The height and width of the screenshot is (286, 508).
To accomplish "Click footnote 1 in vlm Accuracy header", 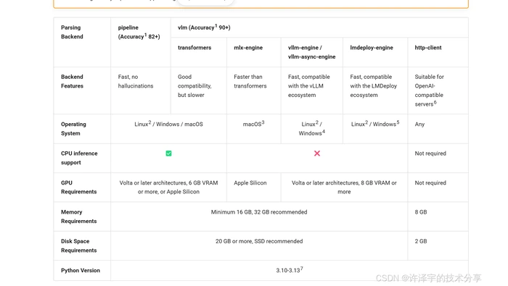I will [x=216, y=26].
